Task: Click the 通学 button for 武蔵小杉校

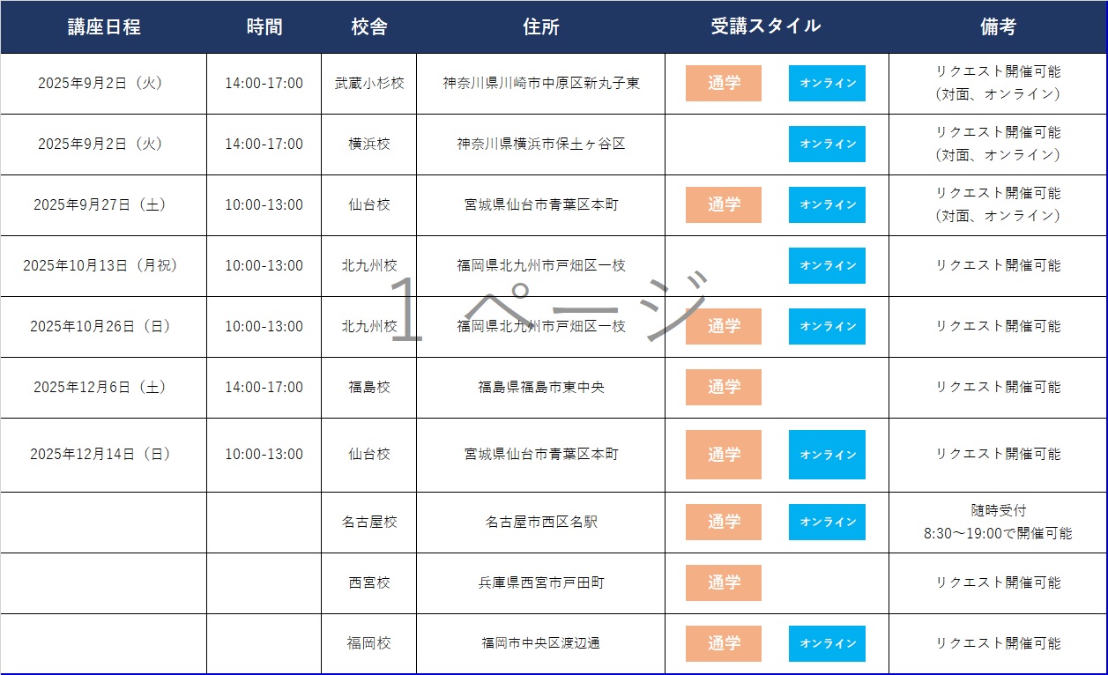Action: click(x=724, y=84)
